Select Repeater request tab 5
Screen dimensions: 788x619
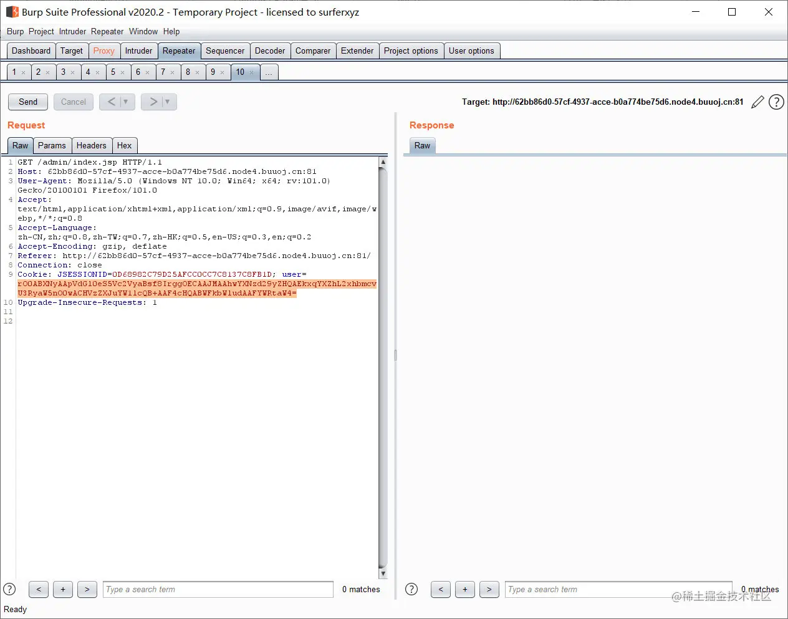coord(113,72)
